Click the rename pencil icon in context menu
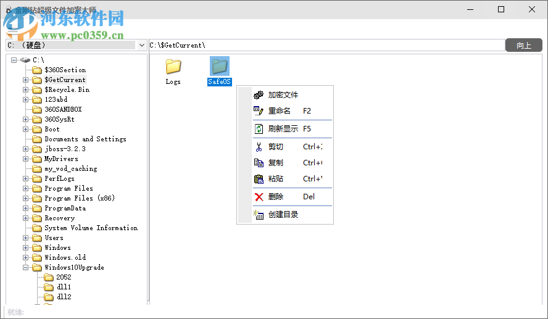The width and height of the screenshot is (548, 319). pos(259,111)
